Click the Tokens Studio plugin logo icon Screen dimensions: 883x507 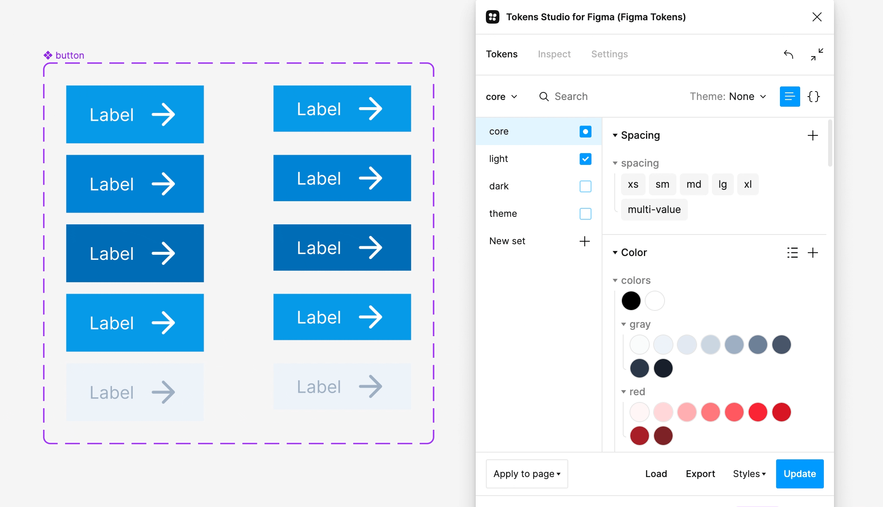pyautogui.click(x=493, y=17)
